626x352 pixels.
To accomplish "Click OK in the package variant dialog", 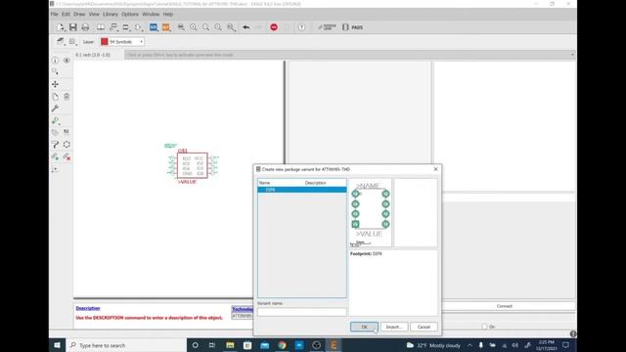I will tap(364, 327).
